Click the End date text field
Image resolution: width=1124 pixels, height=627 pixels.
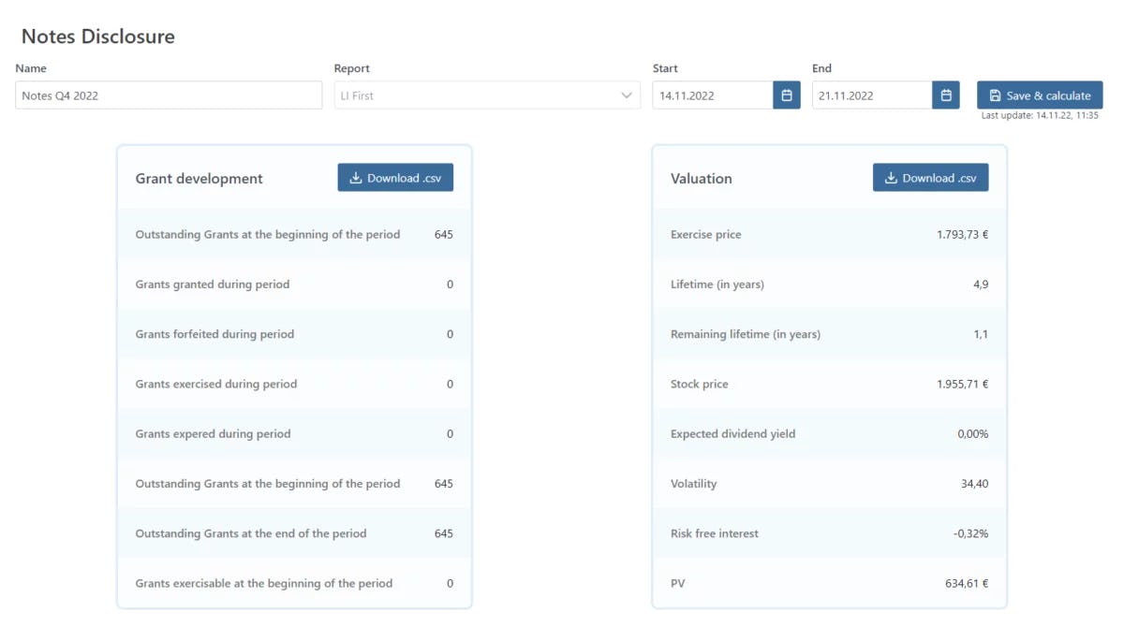tap(871, 95)
